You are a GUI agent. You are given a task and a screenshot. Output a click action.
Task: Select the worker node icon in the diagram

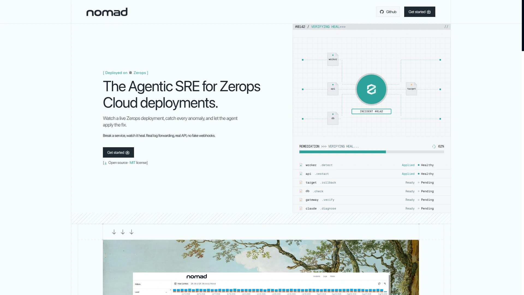(x=333, y=59)
